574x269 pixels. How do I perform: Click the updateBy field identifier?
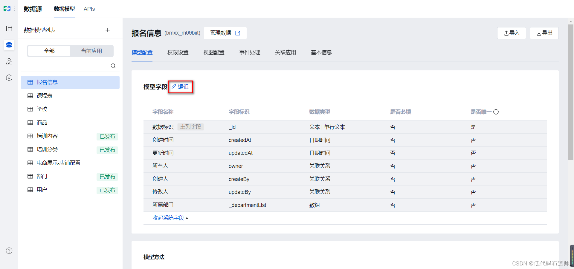(x=240, y=192)
